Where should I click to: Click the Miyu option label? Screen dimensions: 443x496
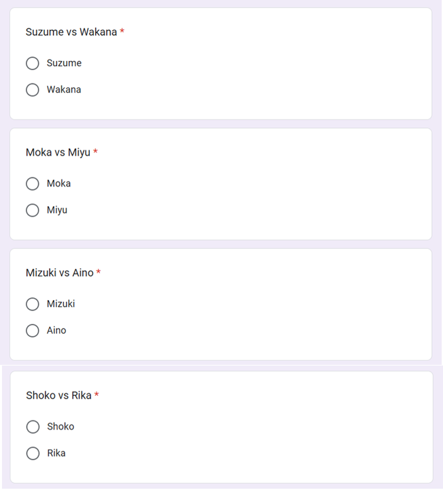pyautogui.click(x=57, y=211)
